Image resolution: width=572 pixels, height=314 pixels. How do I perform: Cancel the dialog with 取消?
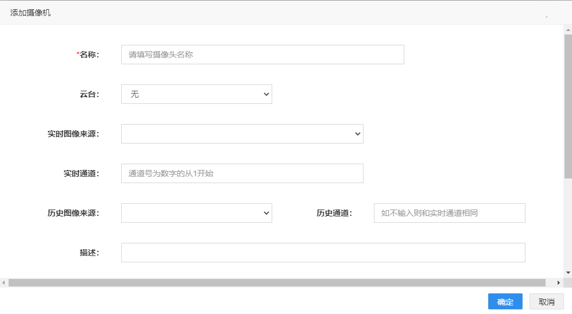547,302
